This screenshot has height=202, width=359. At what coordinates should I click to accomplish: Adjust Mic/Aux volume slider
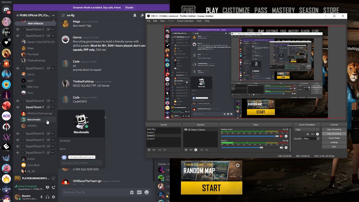[x=250, y=148]
